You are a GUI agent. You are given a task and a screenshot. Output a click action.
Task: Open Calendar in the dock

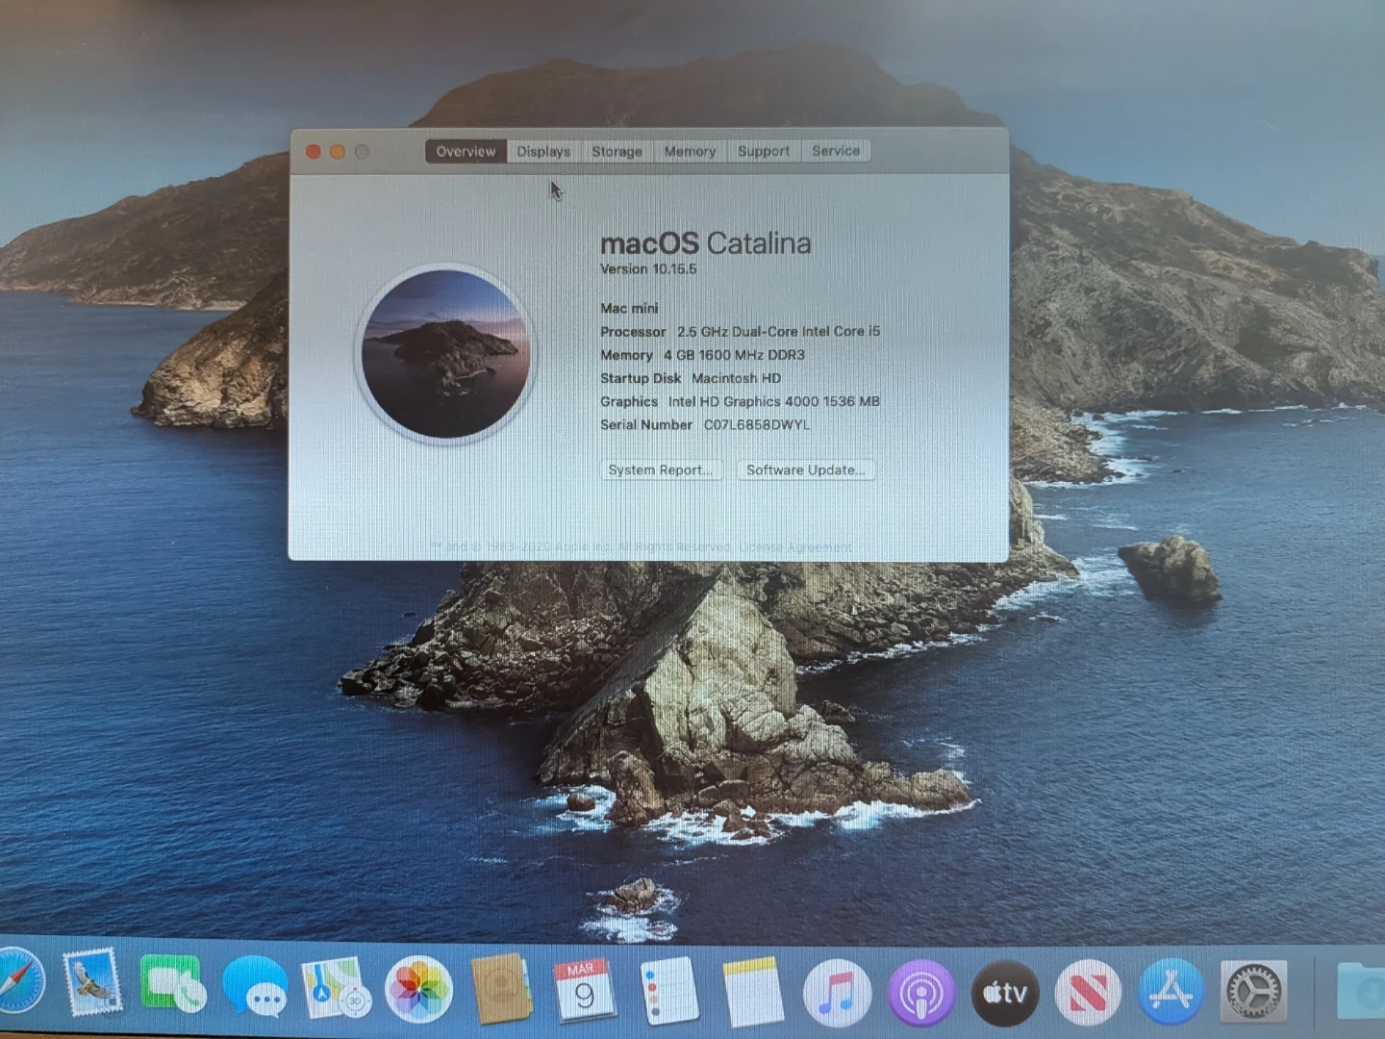click(584, 991)
